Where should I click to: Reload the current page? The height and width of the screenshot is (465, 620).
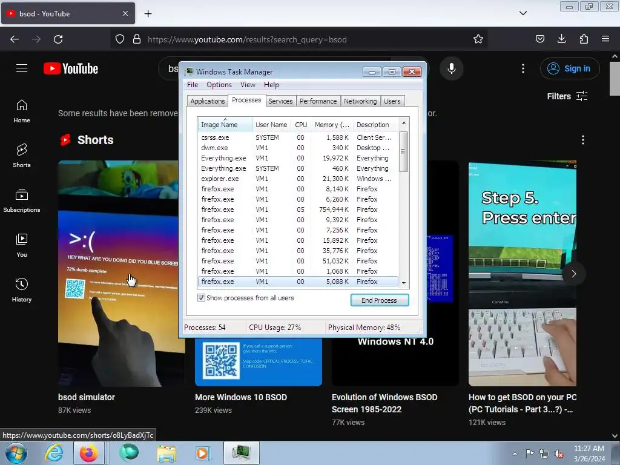pos(58,39)
